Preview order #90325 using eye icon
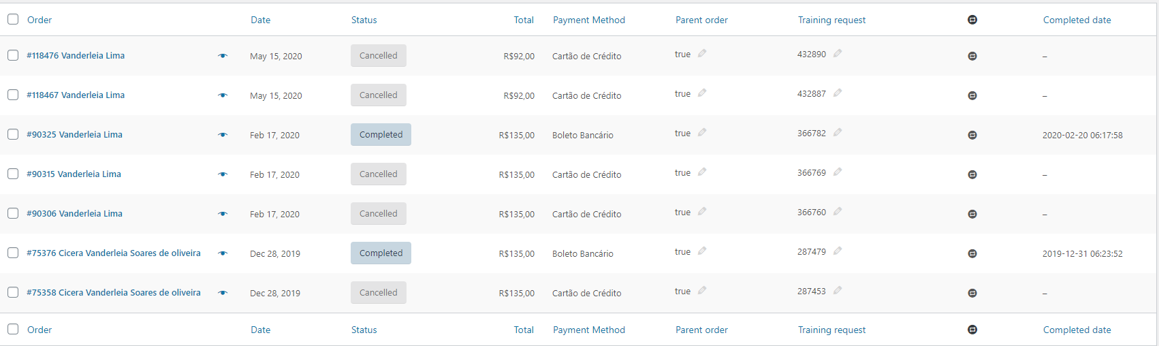The image size is (1159, 346). pos(223,135)
